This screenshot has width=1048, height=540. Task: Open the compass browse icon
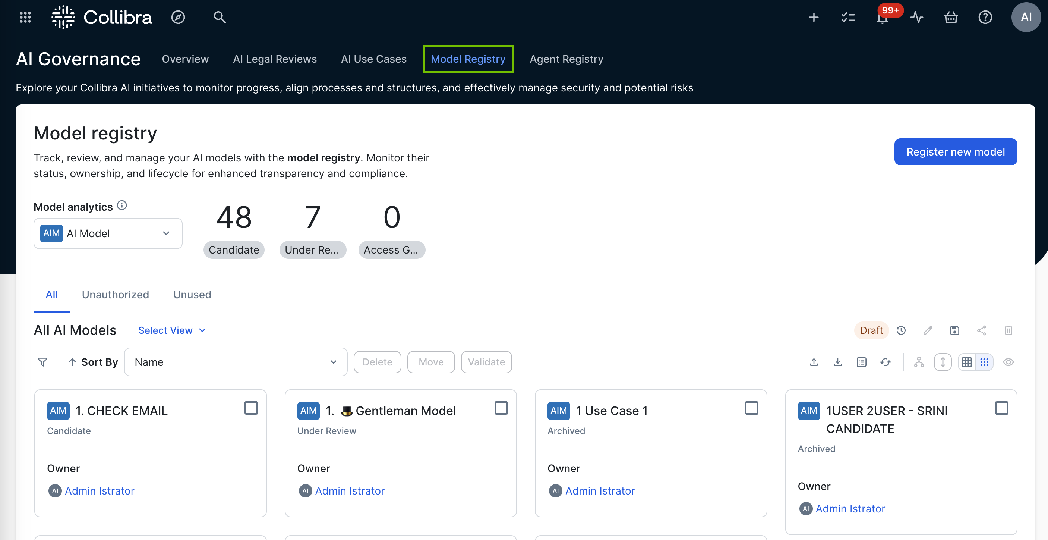pyautogui.click(x=178, y=17)
